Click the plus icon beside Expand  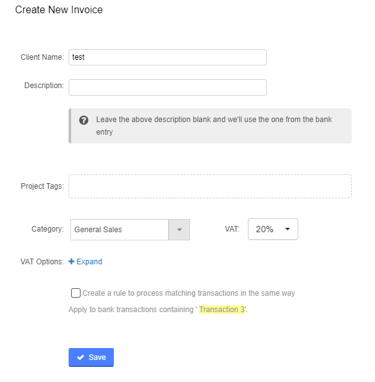click(x=71, y=261)
